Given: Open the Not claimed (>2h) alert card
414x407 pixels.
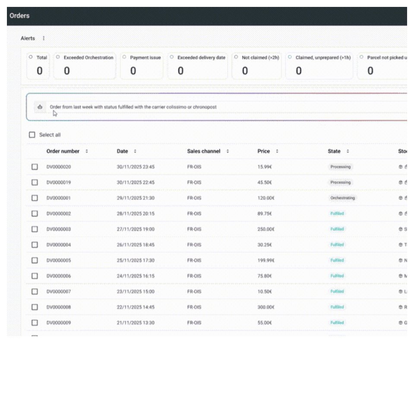Looking at the screenshot, I should [256, 66].
